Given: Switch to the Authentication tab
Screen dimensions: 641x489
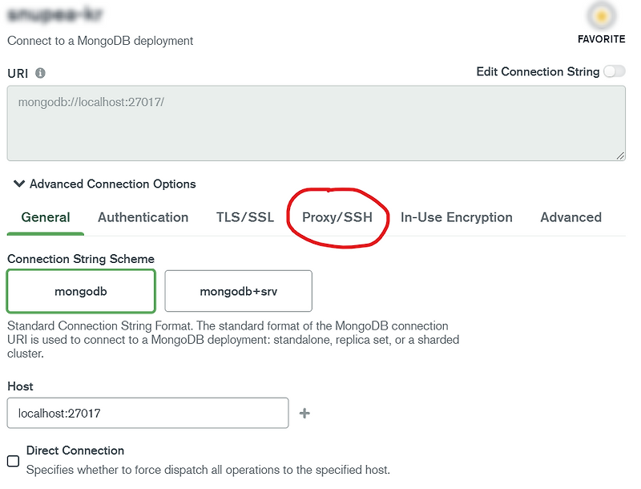Looking at the screenshot, I should [143, 217].
